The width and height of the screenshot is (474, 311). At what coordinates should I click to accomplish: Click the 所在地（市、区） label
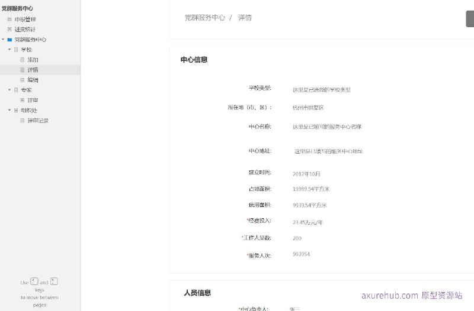[249, 107]
